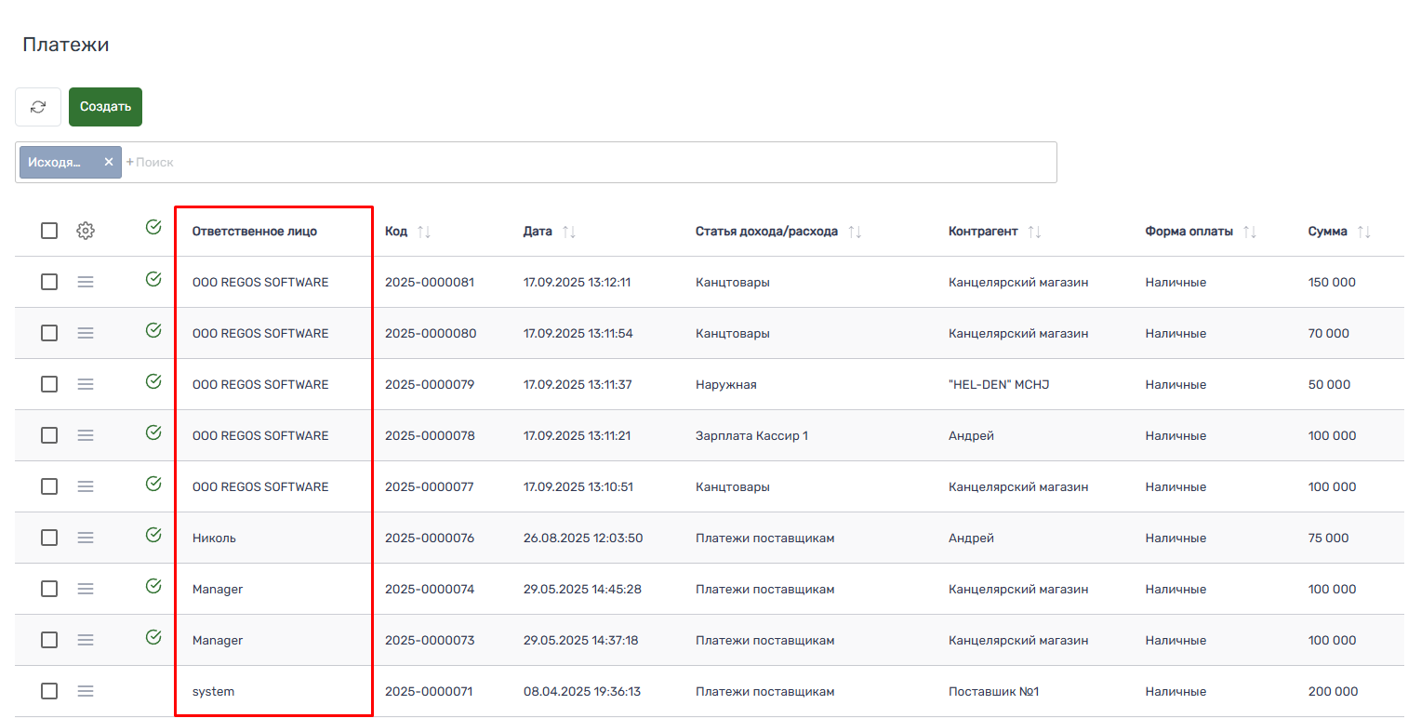1408x718 pixels.
Task: Sort payments by Дата column
Action: tap(569, 232)
